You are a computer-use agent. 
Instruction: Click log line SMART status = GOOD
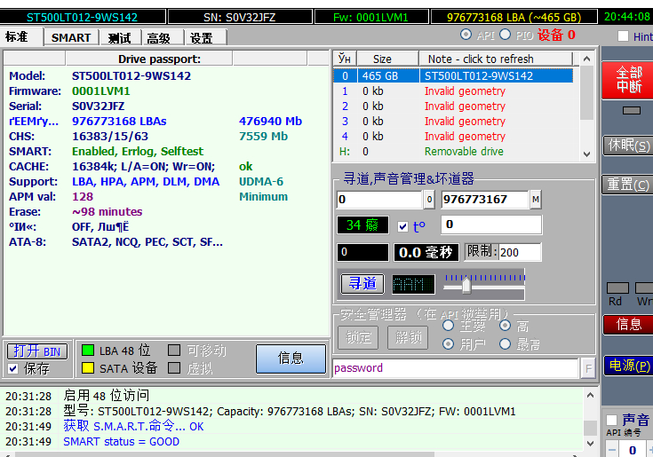[x=121, y=442]
